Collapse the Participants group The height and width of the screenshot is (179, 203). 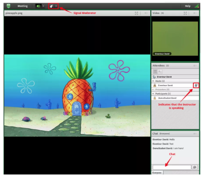point(153,94)
